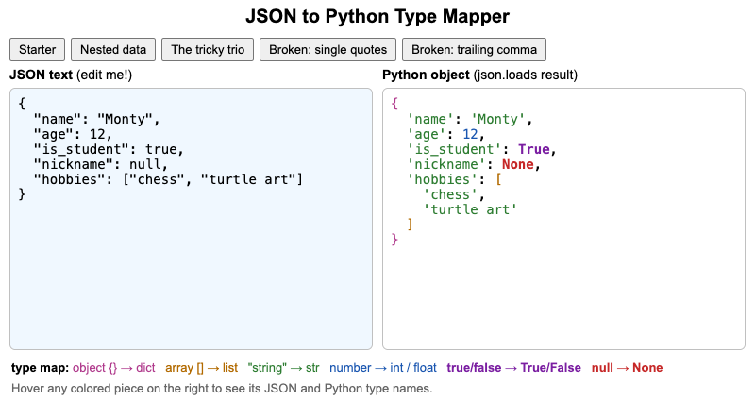755x417 pixels.
Task: Click the "name": "Monty" line in JSON editor
Action: 96,119
